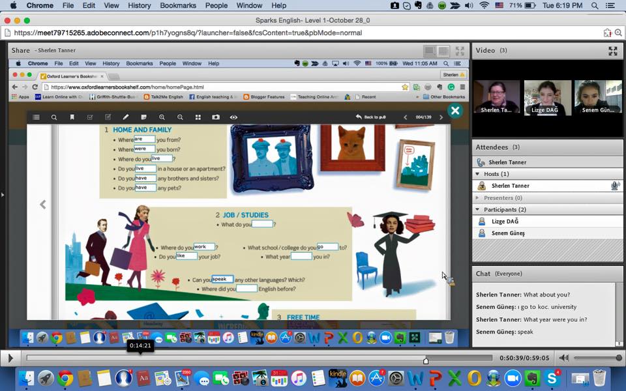
Task: Click chat message 'What year were you in?'
Action: tap(556, 319)
